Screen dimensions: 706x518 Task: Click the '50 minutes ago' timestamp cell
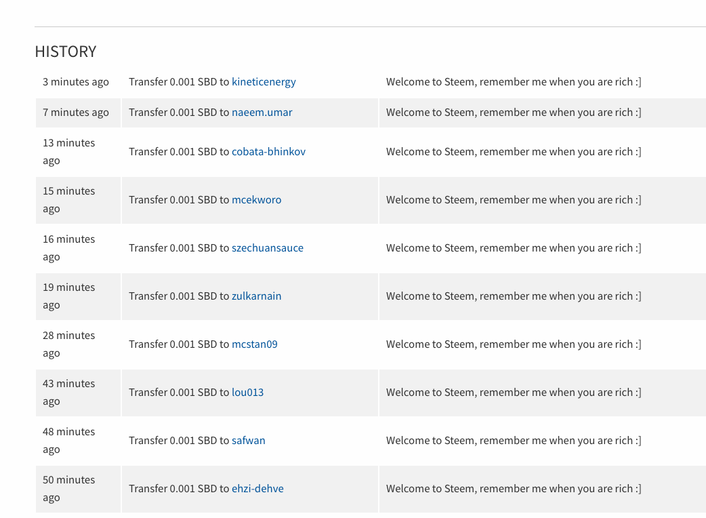pyautogui.click(x=68, y=489)
